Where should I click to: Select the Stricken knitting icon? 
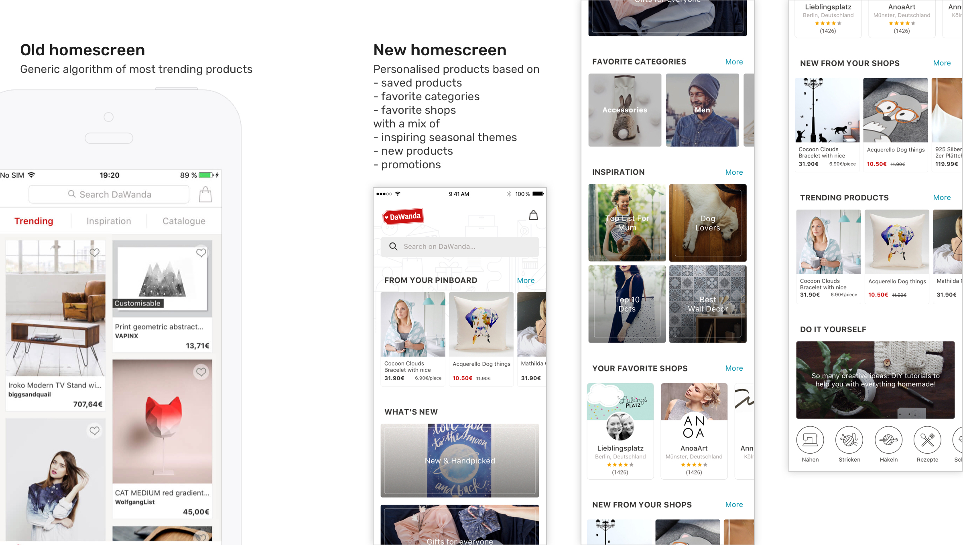click(849, 440)
